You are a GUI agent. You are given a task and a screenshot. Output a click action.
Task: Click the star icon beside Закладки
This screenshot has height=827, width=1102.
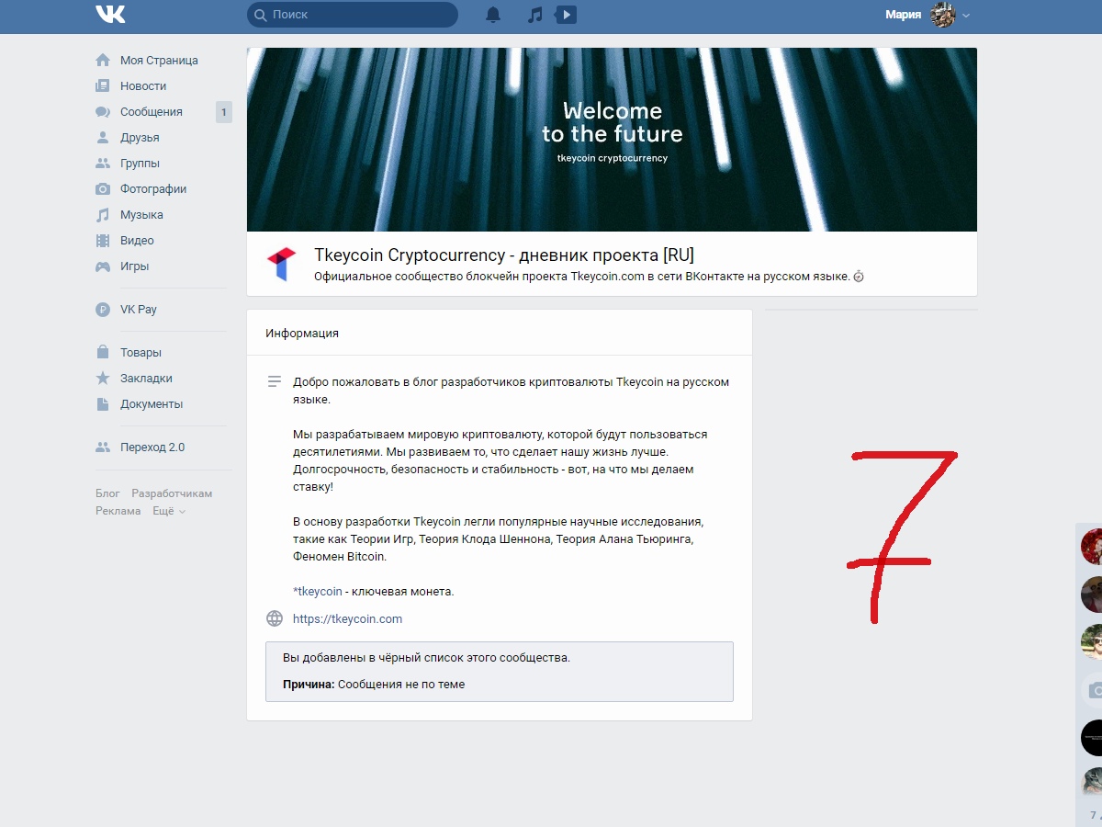tap(103, 378)
